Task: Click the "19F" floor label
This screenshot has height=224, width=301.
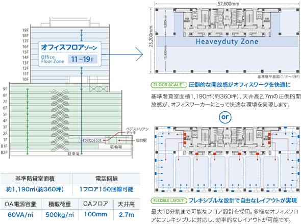Action: (x=26, y=30)
